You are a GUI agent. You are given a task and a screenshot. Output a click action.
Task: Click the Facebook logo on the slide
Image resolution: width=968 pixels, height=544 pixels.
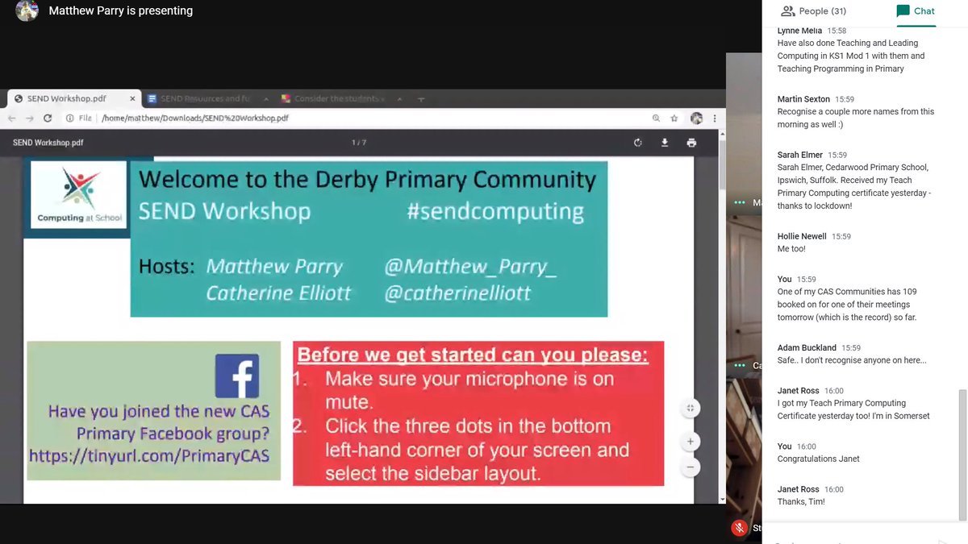pyautogui.click(x=237, y=376)
